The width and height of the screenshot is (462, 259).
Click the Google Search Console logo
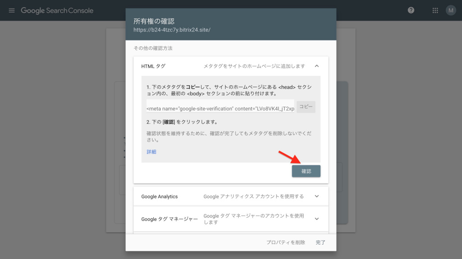(x=57, y=11)
